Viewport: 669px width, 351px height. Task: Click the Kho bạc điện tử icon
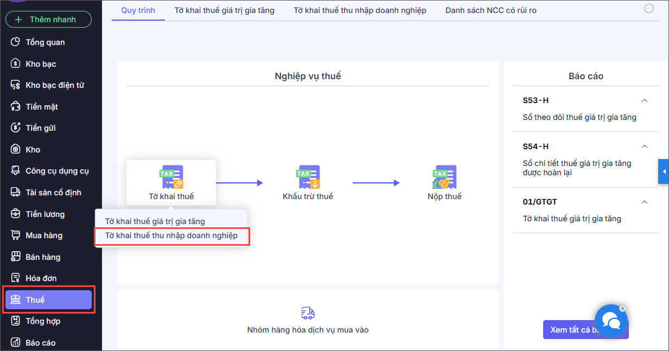click(x=16, y=85)
